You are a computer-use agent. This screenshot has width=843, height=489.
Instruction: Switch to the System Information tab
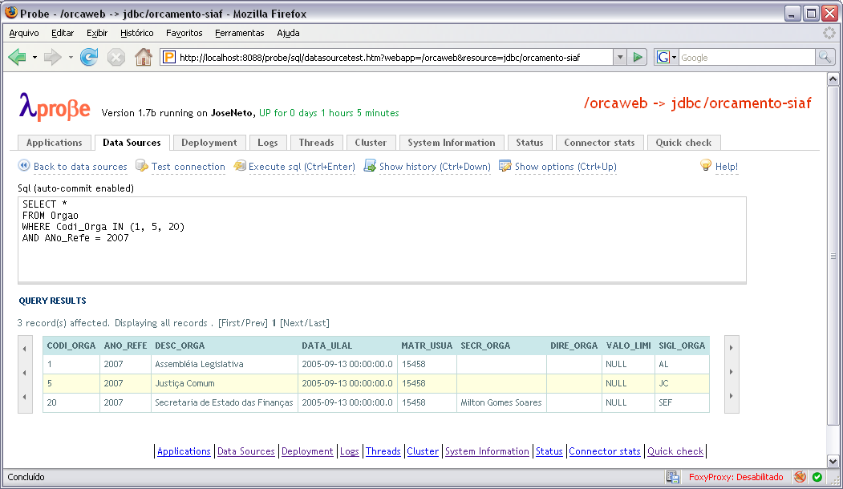point(451,143)
